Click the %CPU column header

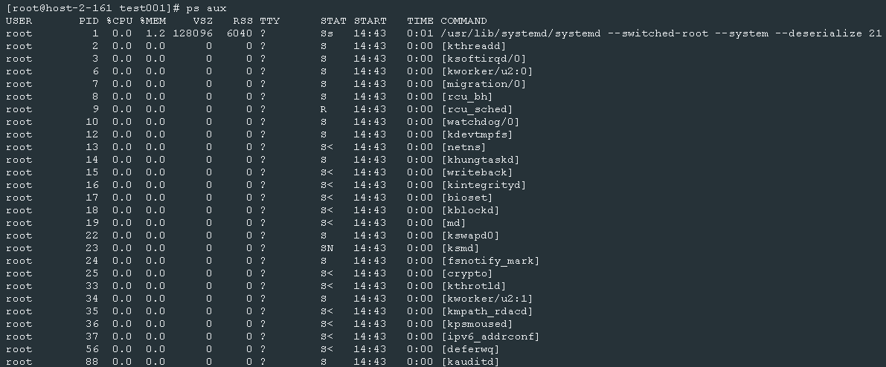(x=121, y=21)
